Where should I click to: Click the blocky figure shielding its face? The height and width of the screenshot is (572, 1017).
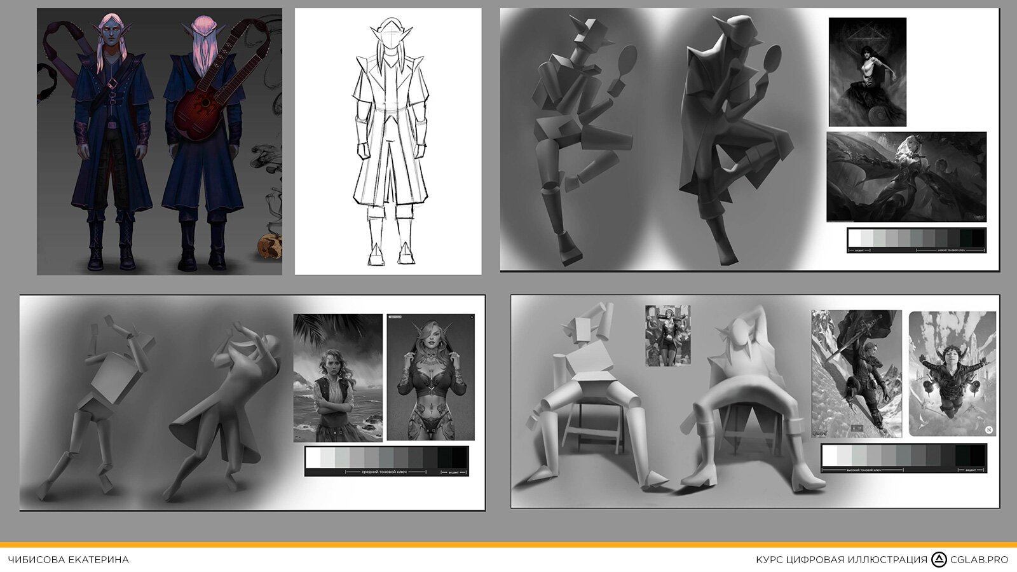coord(95,407)
